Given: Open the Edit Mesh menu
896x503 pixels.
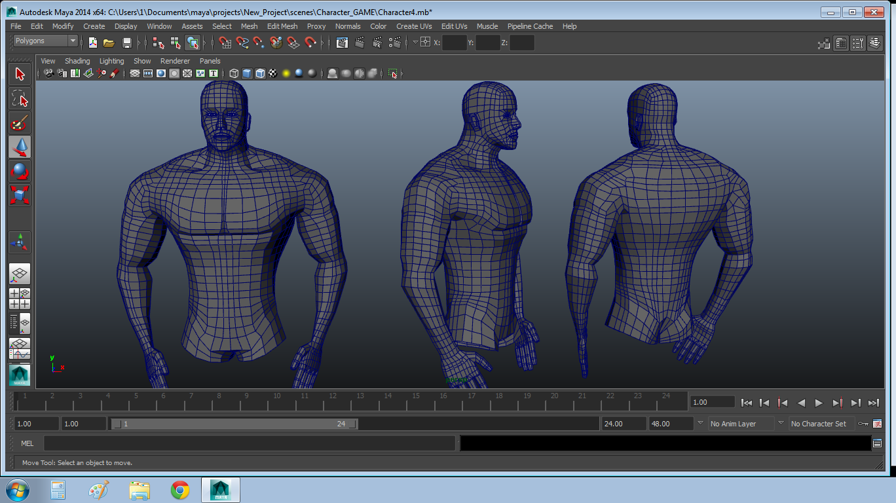Looking at the screenshot, I should click(282, 26).
